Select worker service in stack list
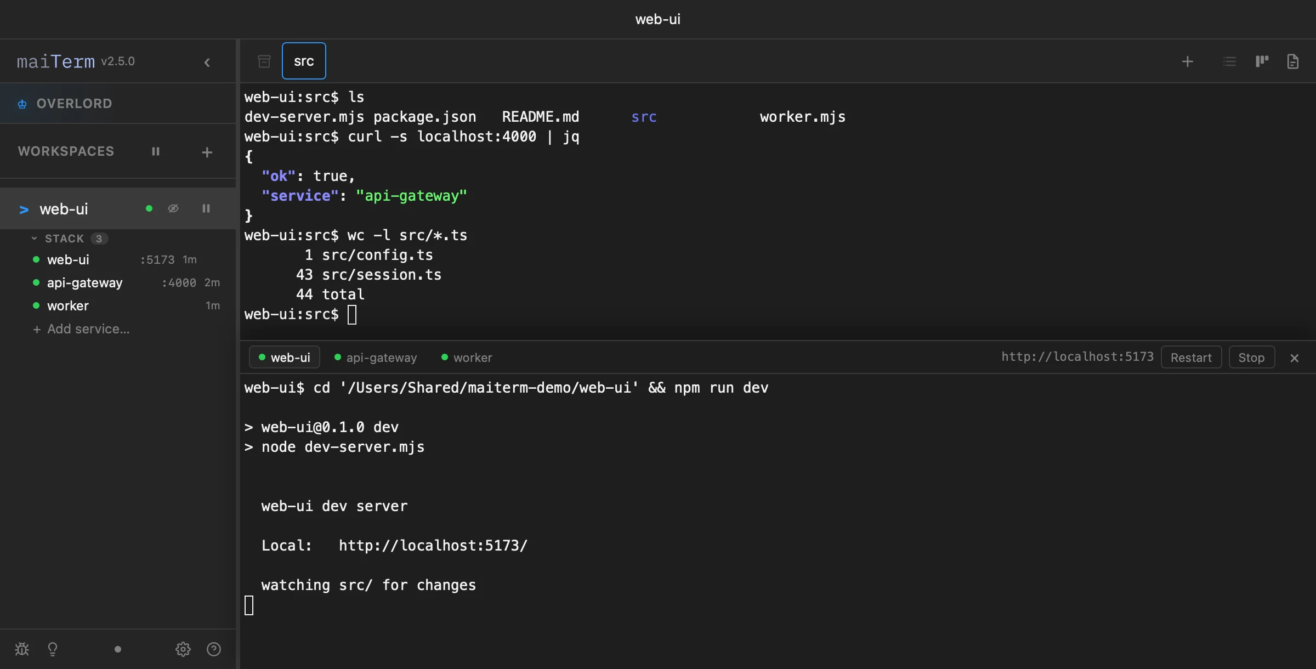Viewport: 1316px width, 669px height. (x=118, y=305)
